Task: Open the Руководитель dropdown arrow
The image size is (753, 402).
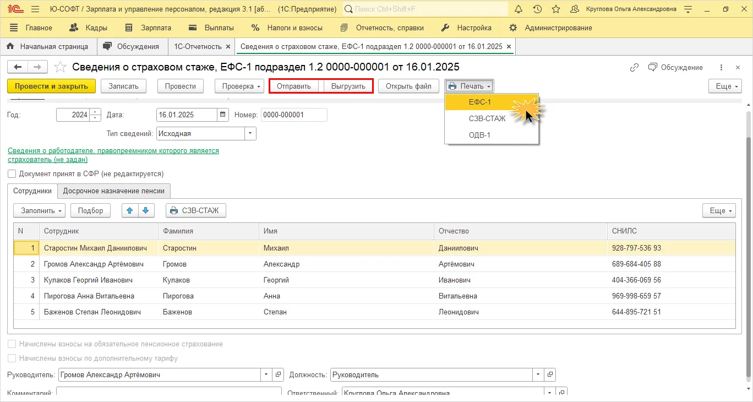Action: tap(266, 374)
